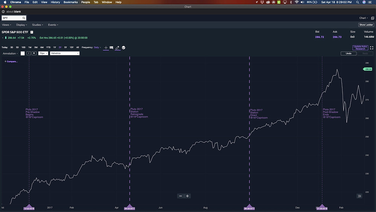The width and height of the screenshot is (376, 212).
Task: Open the Bookmarks menu
Action: point(71,2)
